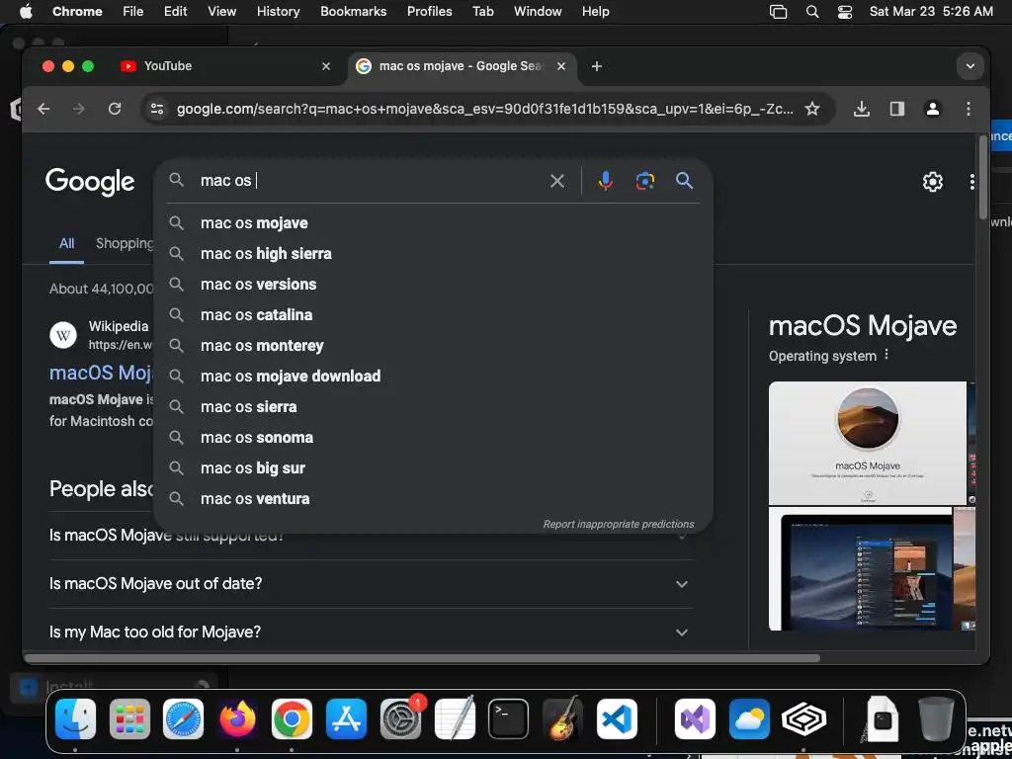Launch Safari from the Dock
Viewport: 1012px width, 759px height.
pyautogui.click(x=183, y=719)
